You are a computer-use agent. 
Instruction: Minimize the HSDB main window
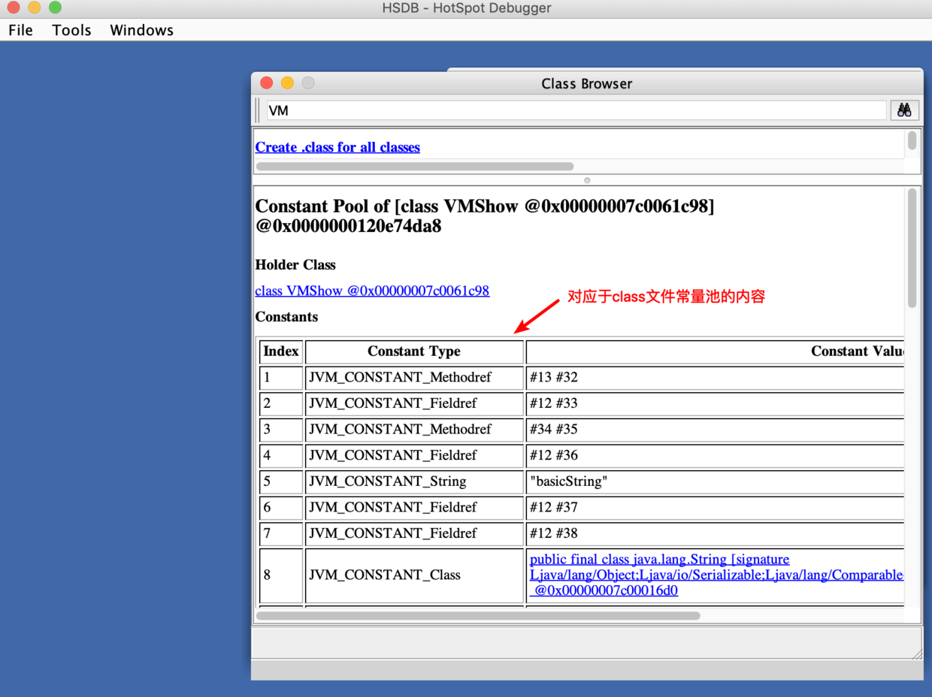coord(34,8)
